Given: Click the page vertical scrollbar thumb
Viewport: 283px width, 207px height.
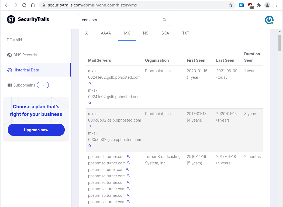Looking at the screenshot, I should (280, 43).
